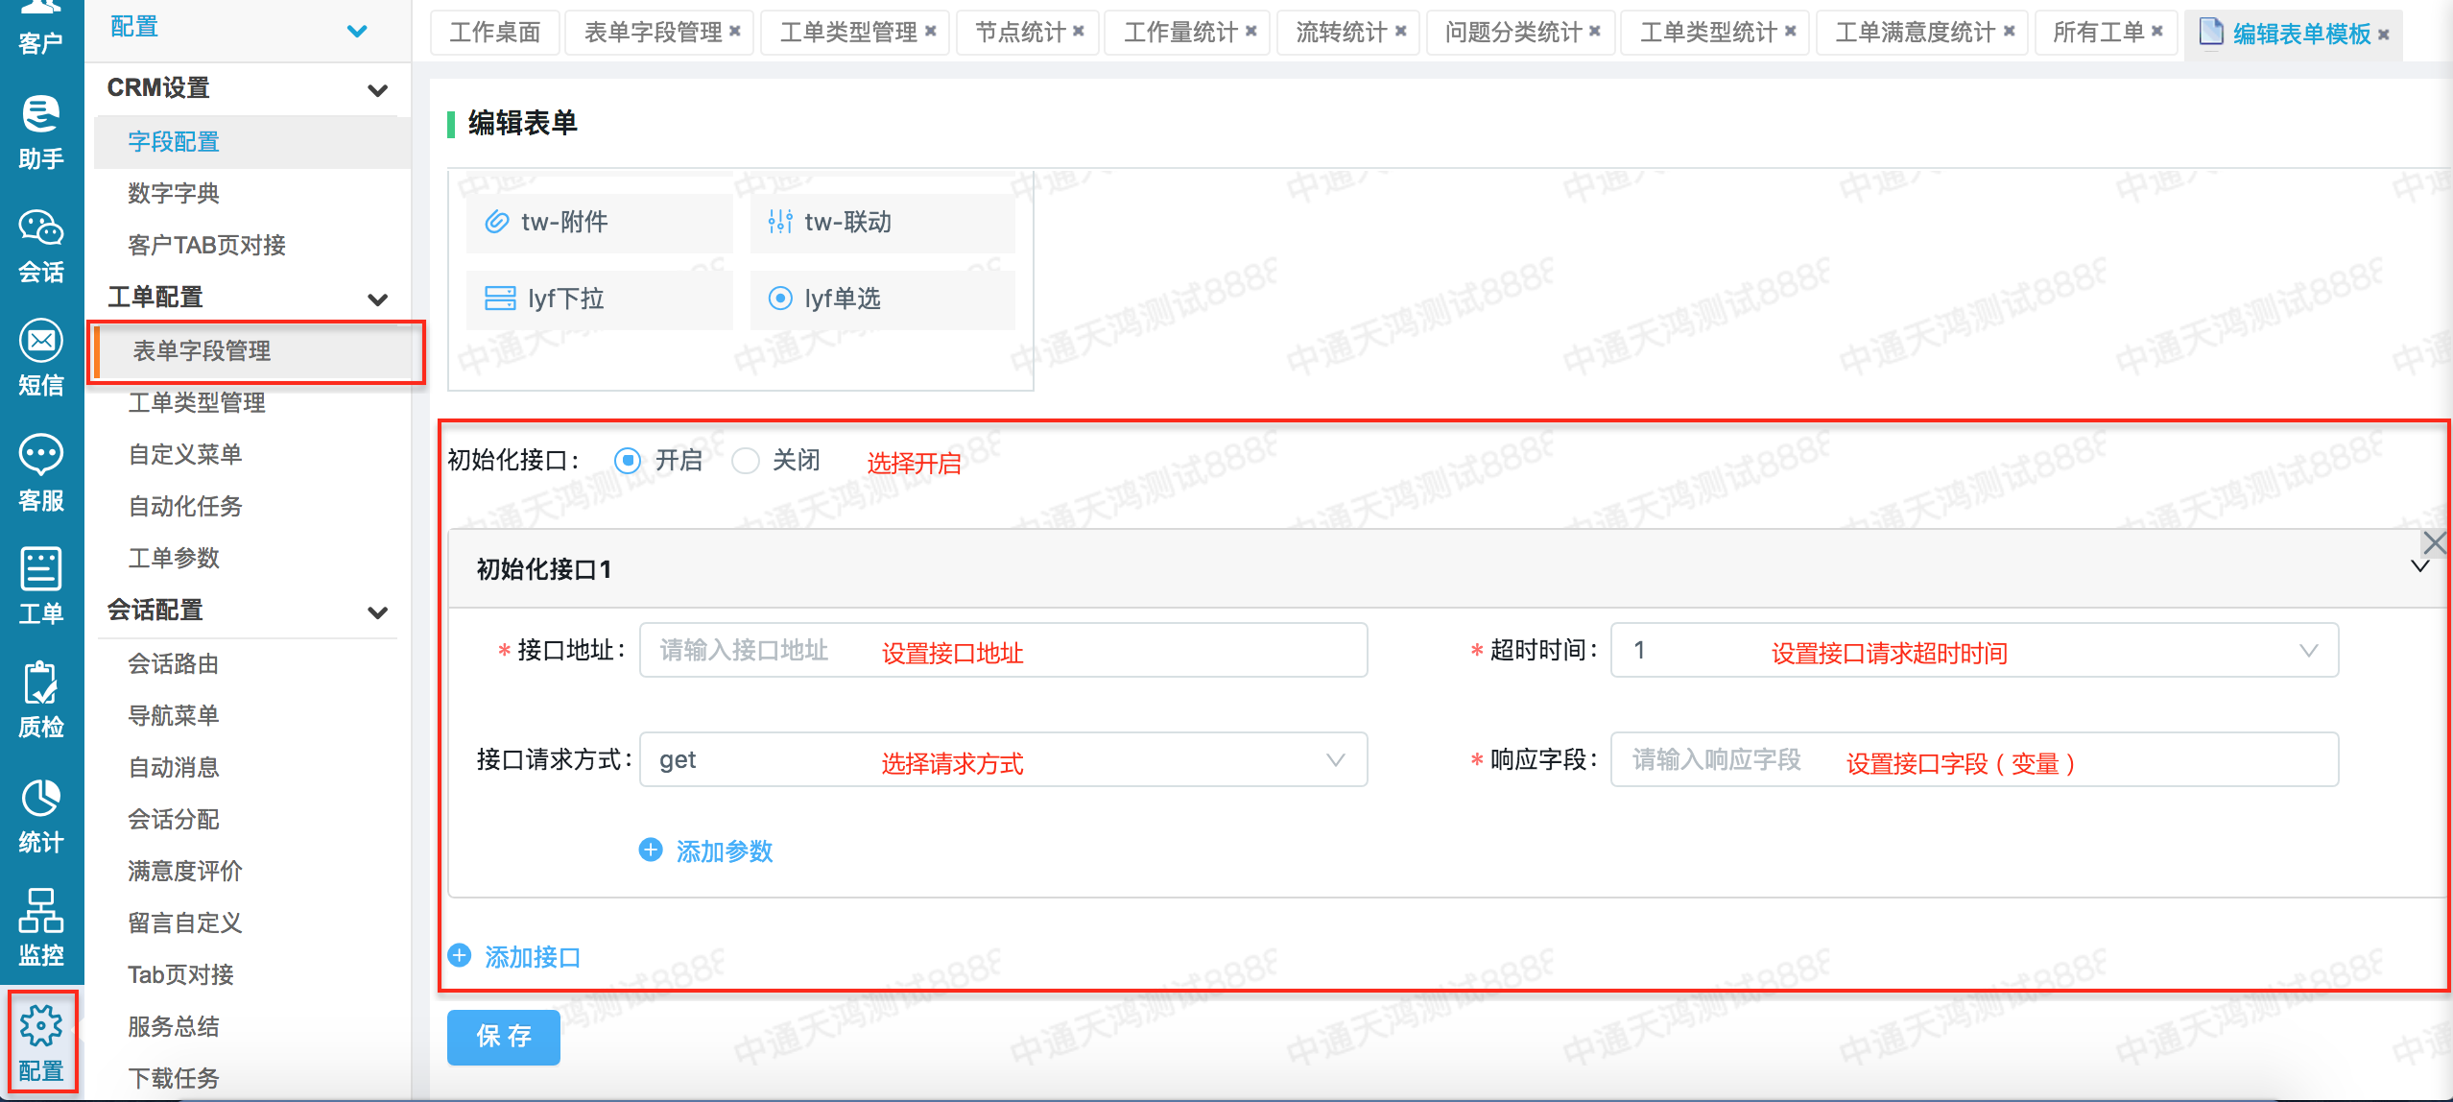Viewport: 2453px width, 1102px height.
Task: Collapse the 会话配置 section
Action: click(378, 612)
